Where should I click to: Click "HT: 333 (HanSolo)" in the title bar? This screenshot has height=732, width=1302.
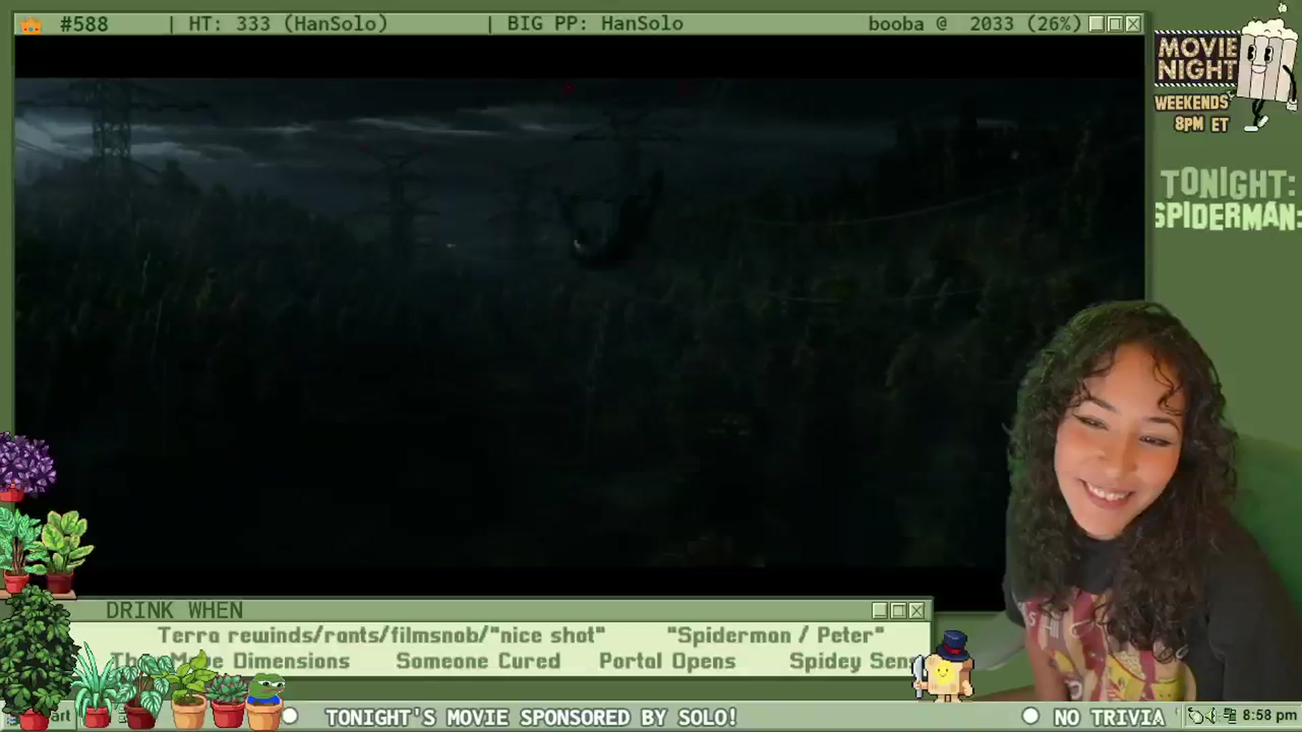pyautogui.click(x=288, y=24)
